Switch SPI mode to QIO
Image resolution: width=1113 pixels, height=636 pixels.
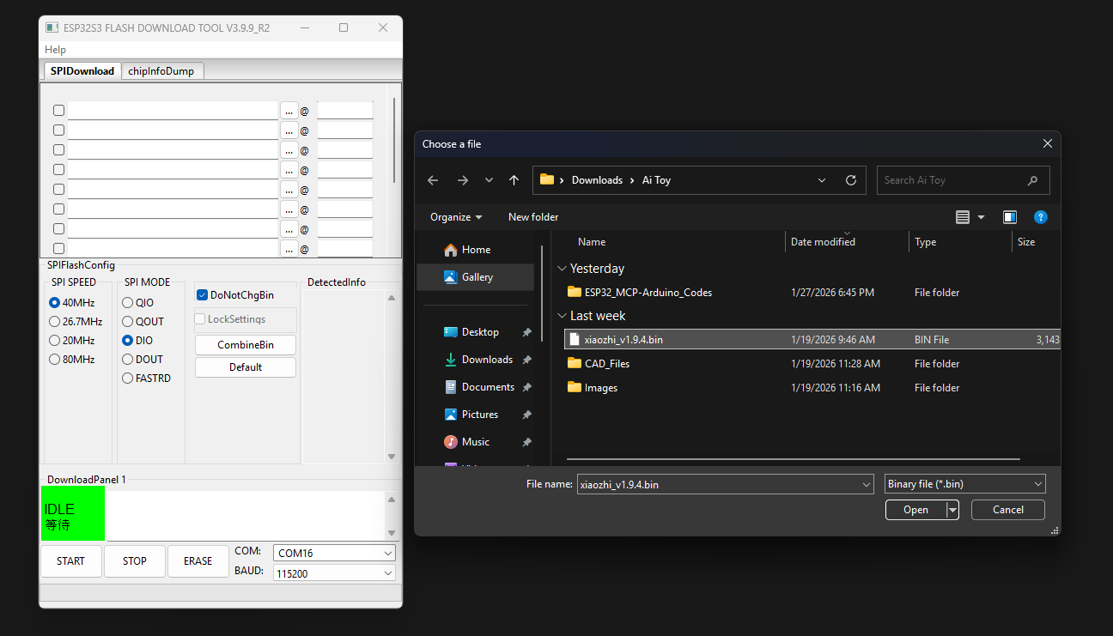130,302
